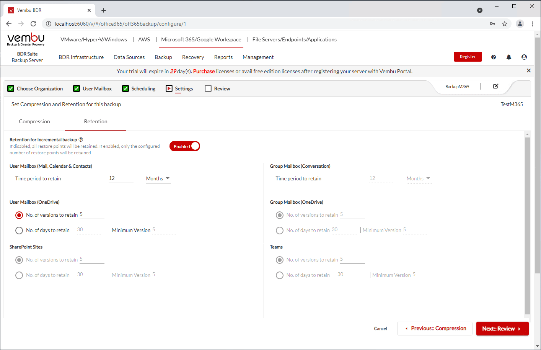This screenshot has height=350, width=541.
Task: Click the Vembu logo
Action: point(26,39)
